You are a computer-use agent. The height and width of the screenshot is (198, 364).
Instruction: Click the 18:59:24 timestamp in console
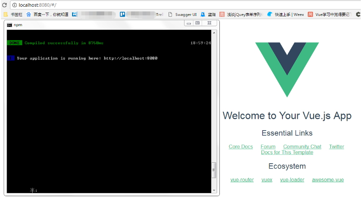click(x=200, y=43)
